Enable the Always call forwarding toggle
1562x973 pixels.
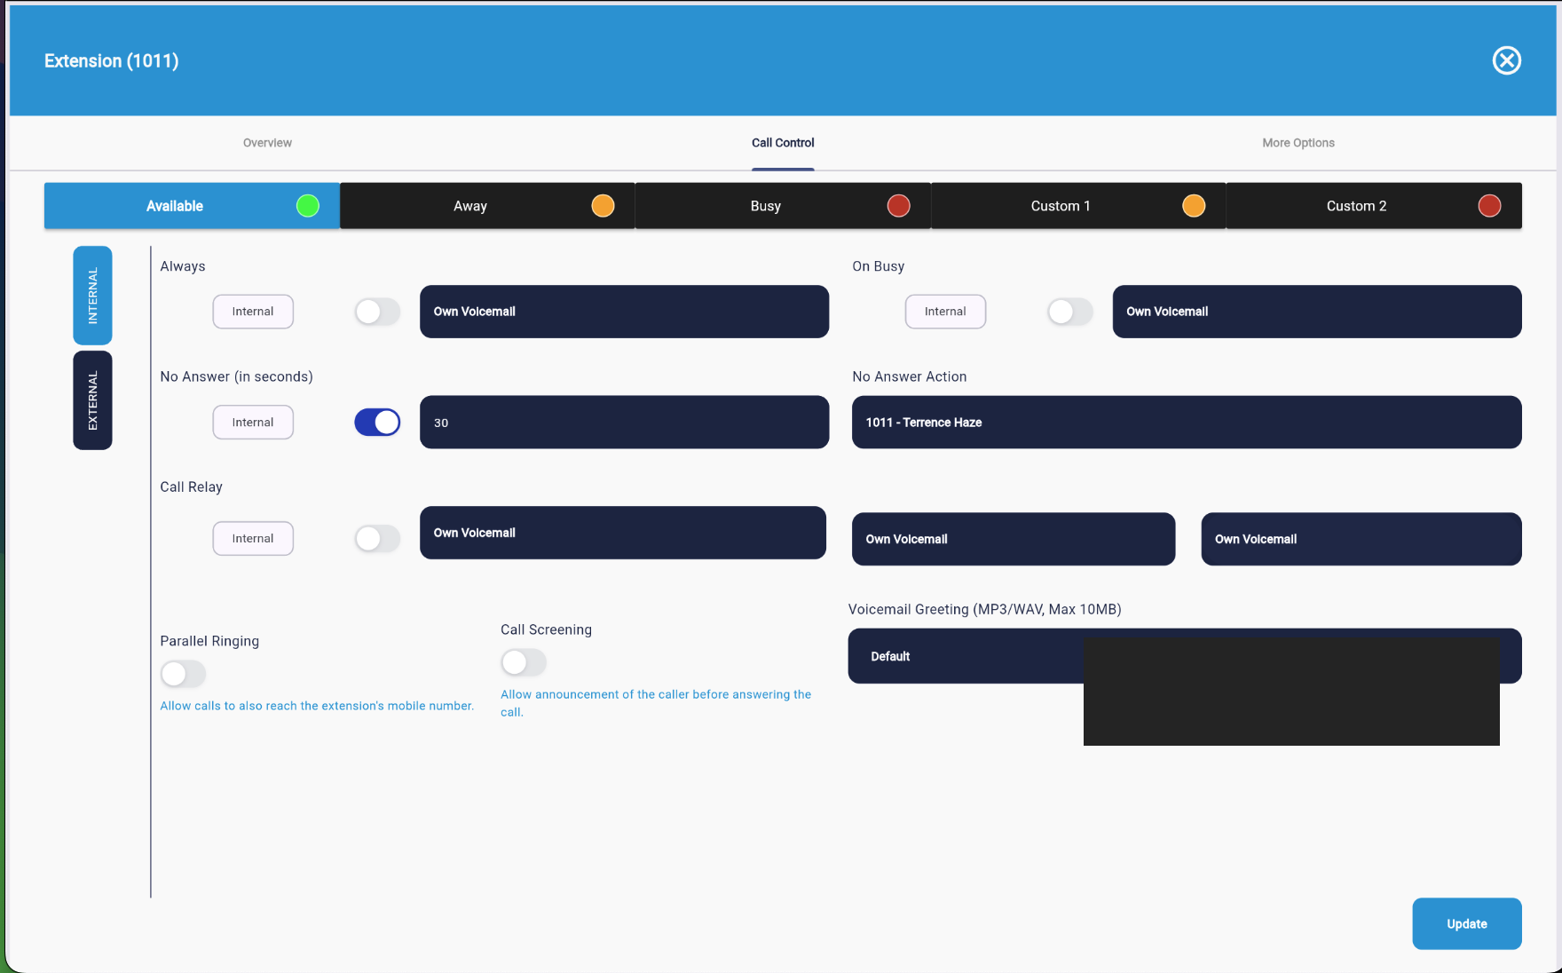coord(376,312)
